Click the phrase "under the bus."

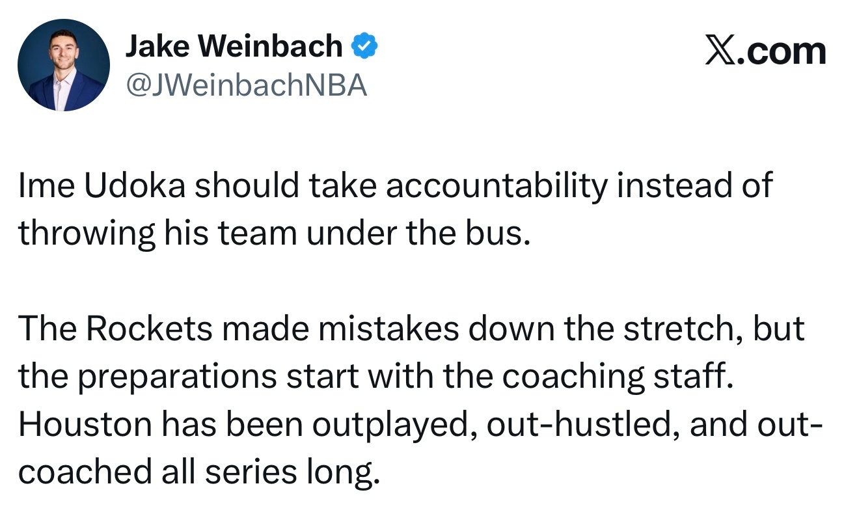(415, 233)
